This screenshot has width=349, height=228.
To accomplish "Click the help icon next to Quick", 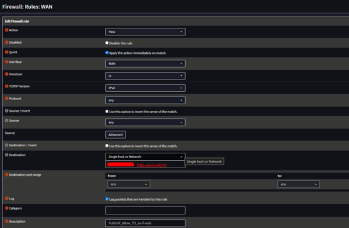I will [x=7, y=52].
